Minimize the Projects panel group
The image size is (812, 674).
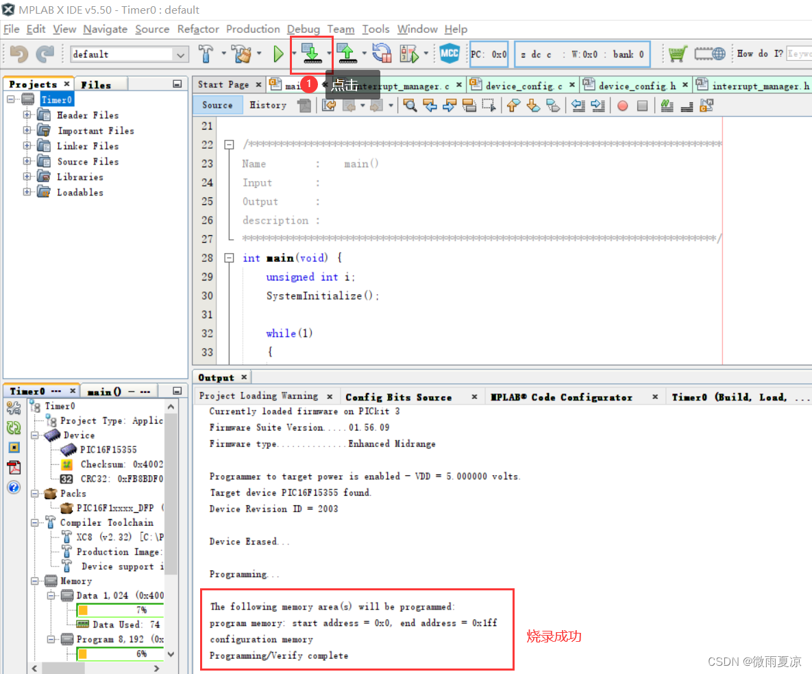(x=177, y=84)
